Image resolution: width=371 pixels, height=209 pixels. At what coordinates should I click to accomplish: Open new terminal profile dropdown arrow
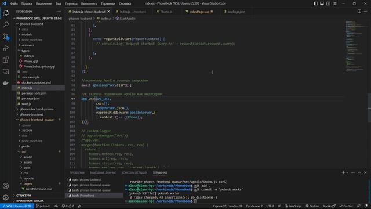[347, 172]
